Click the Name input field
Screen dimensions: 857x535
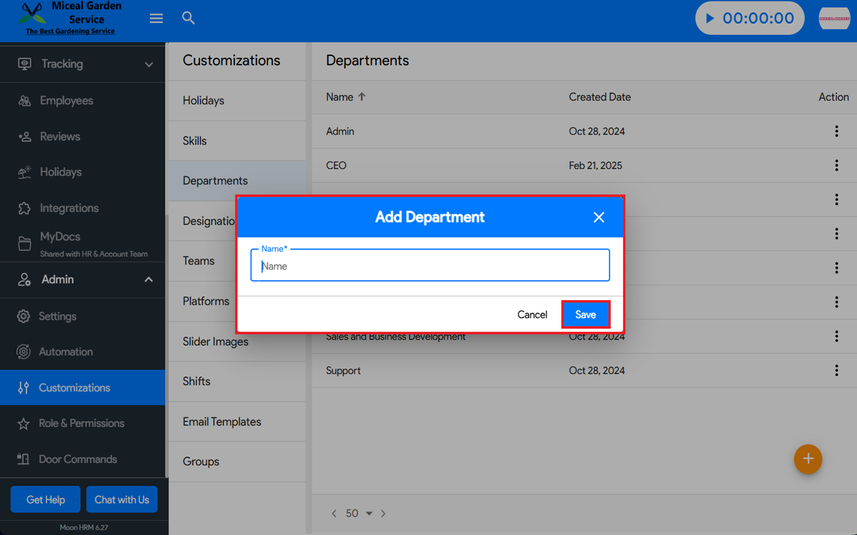(x=430, y=266)
